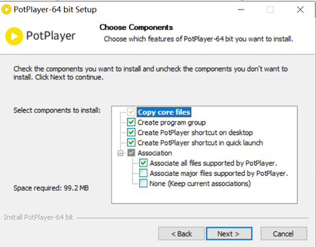Screen dimensions: 316x247
Task: Check Associate major files supported by PotPlayer
Action: click(143, 173)
